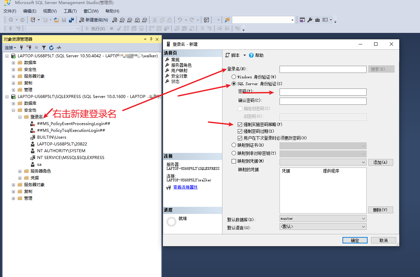Screen dimensions: 420x277
Task: Toggle 强制实施密码策略 checkbox
Action: click(x=240, y=125)
